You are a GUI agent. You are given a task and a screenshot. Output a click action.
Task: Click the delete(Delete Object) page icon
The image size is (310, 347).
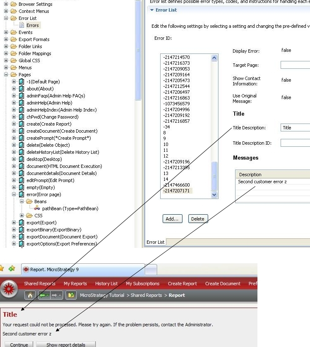(22, 145)
